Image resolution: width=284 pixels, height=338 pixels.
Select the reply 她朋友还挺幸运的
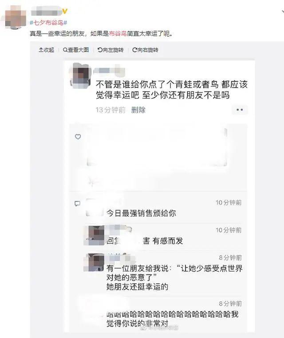pos(137,287)
